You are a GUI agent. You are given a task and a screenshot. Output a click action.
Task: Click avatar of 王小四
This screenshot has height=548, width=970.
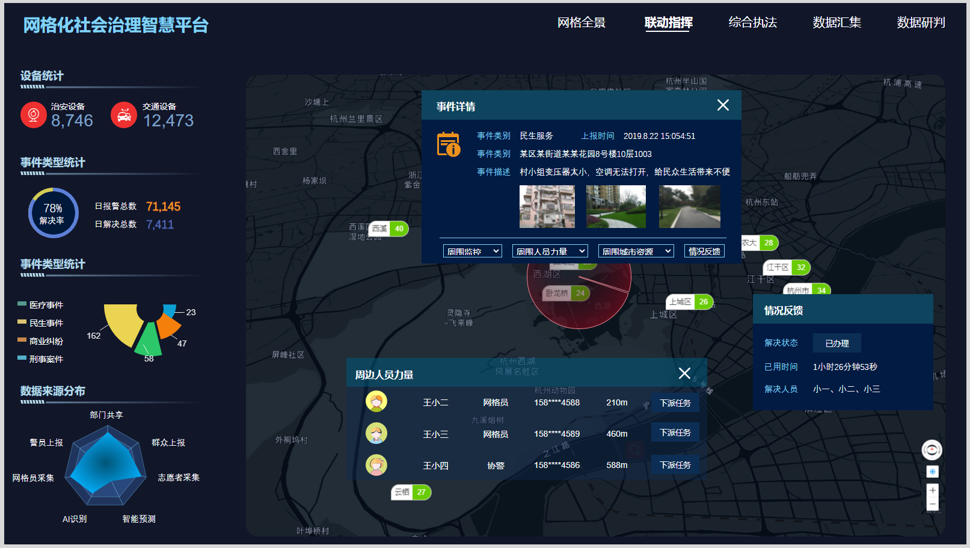pos(376,465)
